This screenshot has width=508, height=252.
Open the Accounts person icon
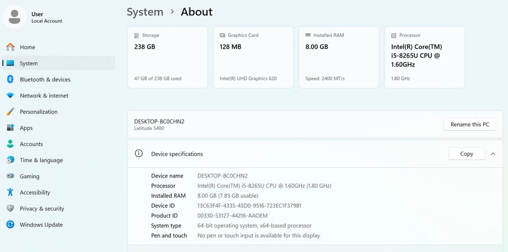pos(10,144)
